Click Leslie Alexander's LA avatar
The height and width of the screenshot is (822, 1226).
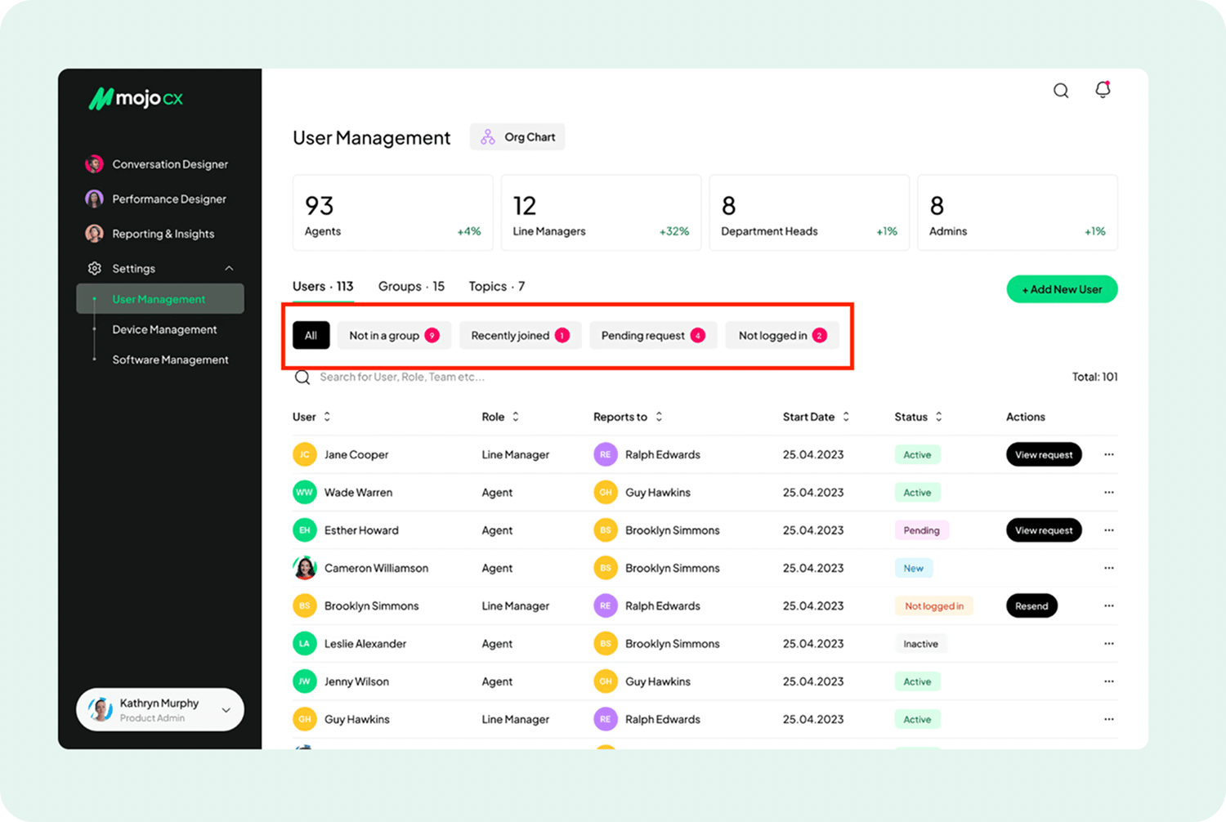(x=305, y=644)
